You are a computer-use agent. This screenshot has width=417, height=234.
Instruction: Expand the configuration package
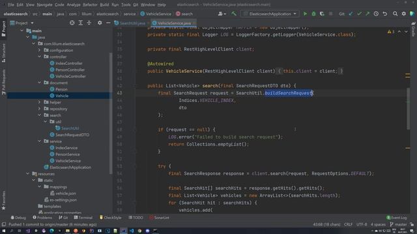(x=39, y=50)
